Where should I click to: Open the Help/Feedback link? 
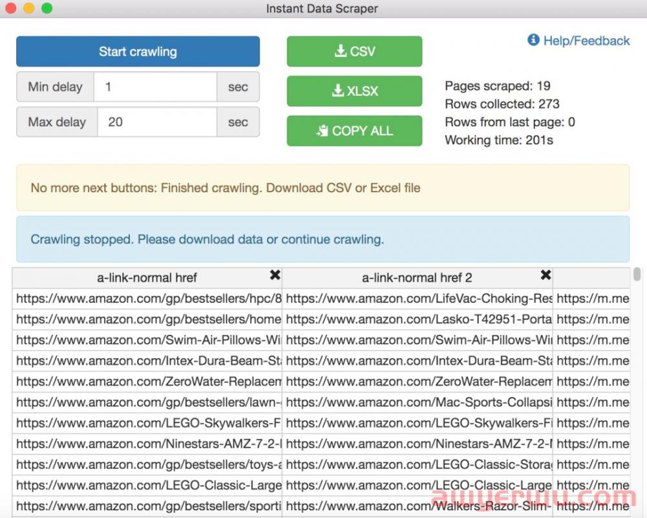coord(578,41)
